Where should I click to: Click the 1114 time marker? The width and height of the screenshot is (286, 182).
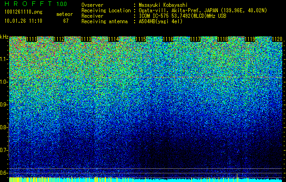coord(114,39)
